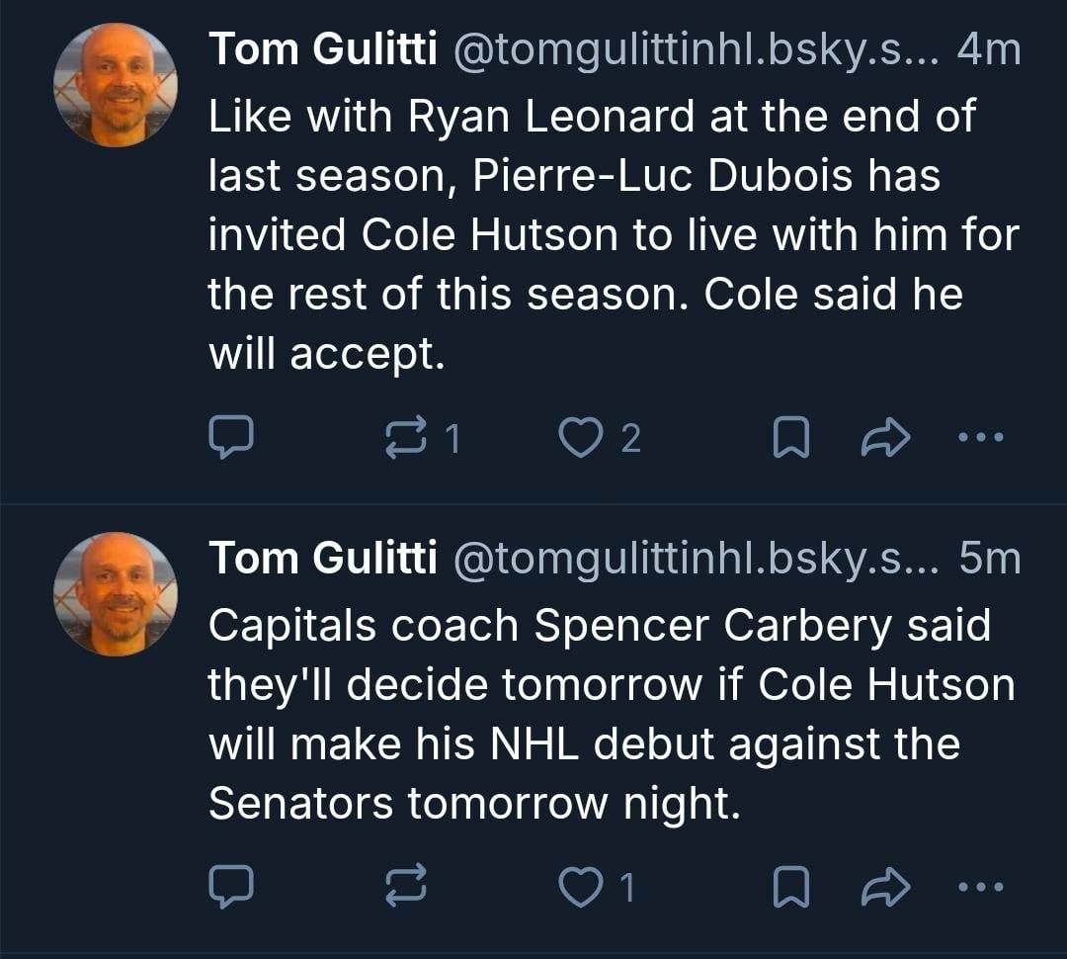
Task: Share the Spencer Carbery post
Action: click(x=884, y=887)
